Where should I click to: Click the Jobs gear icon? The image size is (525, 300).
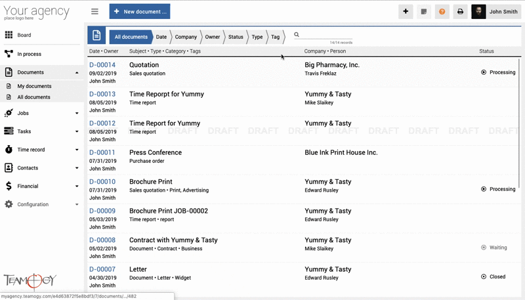pos(9,113)
